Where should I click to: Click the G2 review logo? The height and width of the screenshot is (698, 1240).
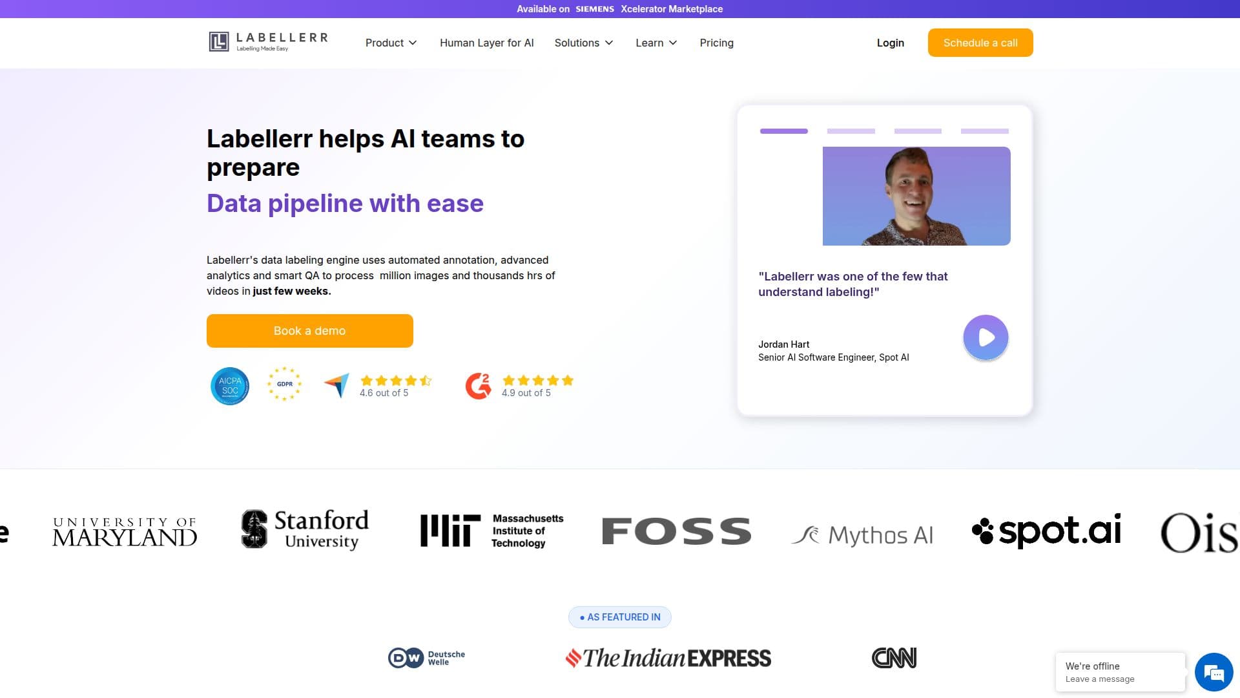pos(479,386)
